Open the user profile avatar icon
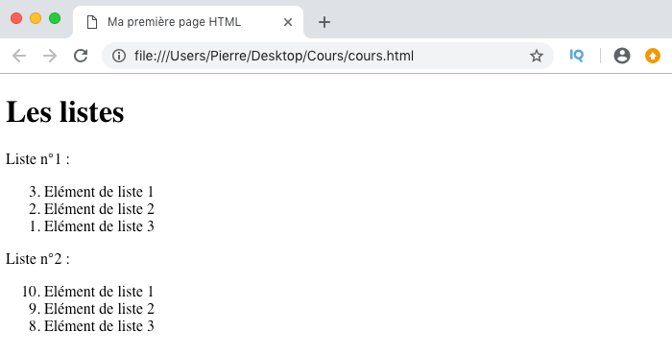Screen dimensions: 672x355 point(621,56)
